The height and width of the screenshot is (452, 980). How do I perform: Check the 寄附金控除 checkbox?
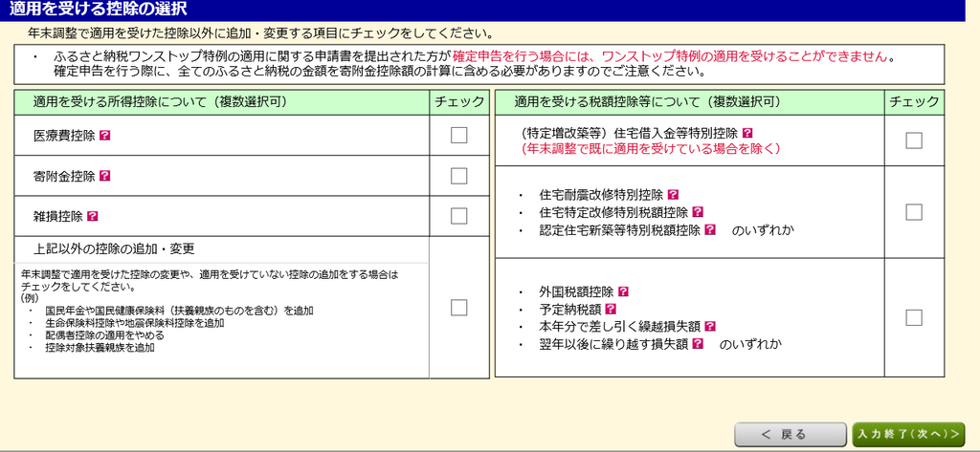[x=458, y=176]
